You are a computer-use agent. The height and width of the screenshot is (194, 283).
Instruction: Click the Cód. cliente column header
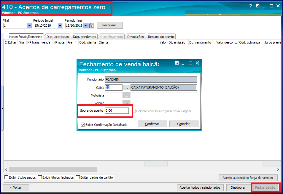tap(88, 42)
